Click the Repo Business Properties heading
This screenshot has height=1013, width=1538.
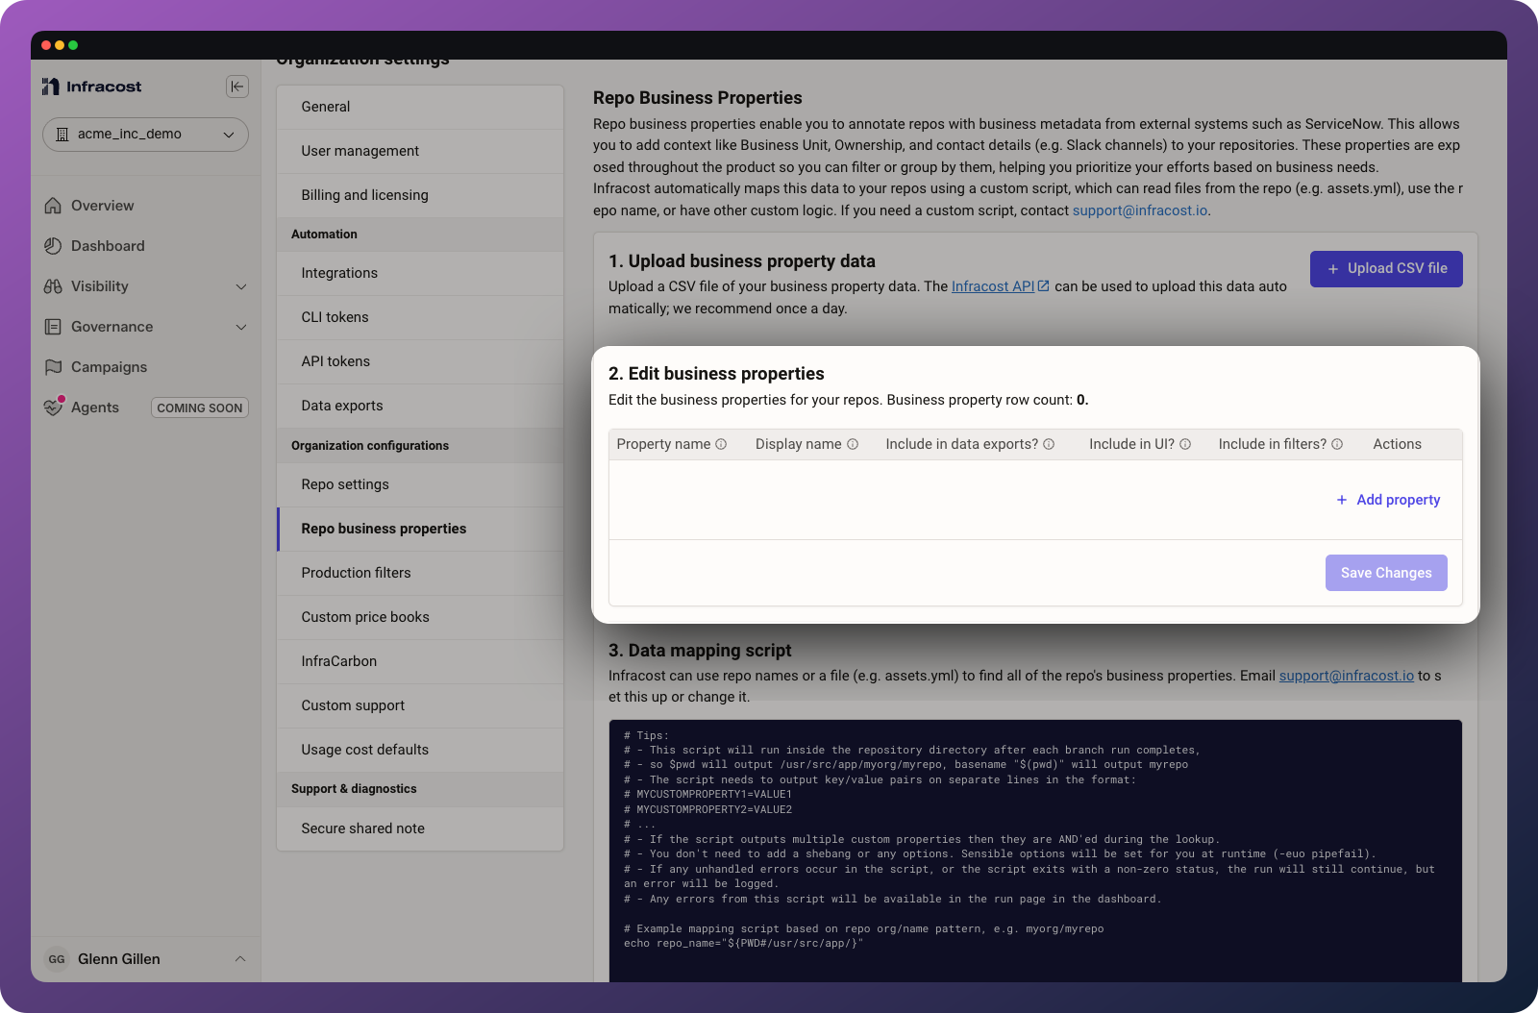tap(698, 98)
